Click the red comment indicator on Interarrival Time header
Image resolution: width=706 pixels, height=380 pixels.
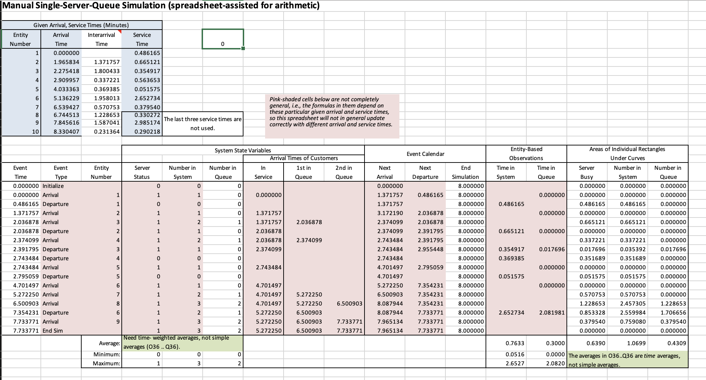click(x=120, y=31)
